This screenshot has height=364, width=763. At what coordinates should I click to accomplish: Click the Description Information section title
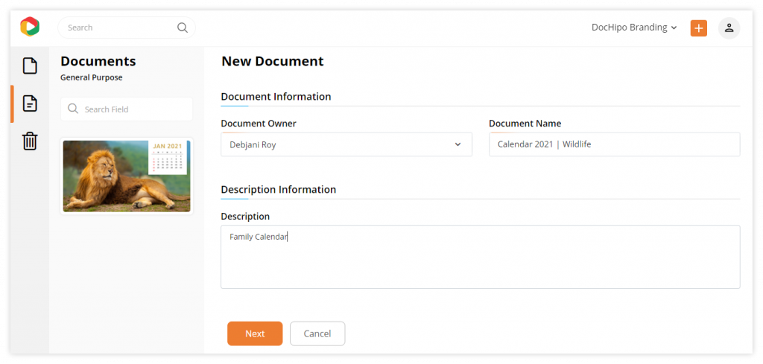pyautogui.click(x=279, y=189)
